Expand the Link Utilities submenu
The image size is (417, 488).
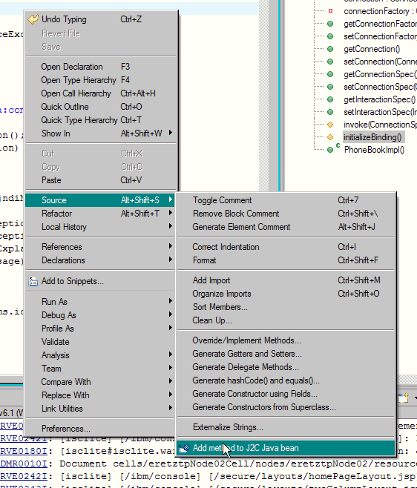point(100,409)
